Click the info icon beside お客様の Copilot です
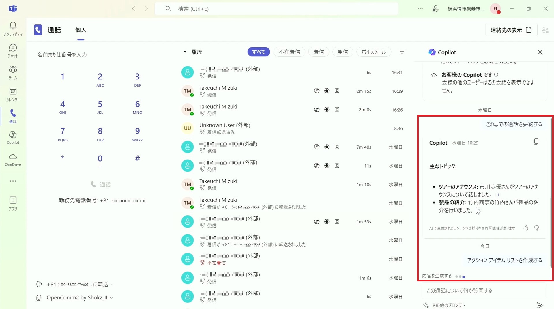Screen dimensions: 554x309 point(496,75)
